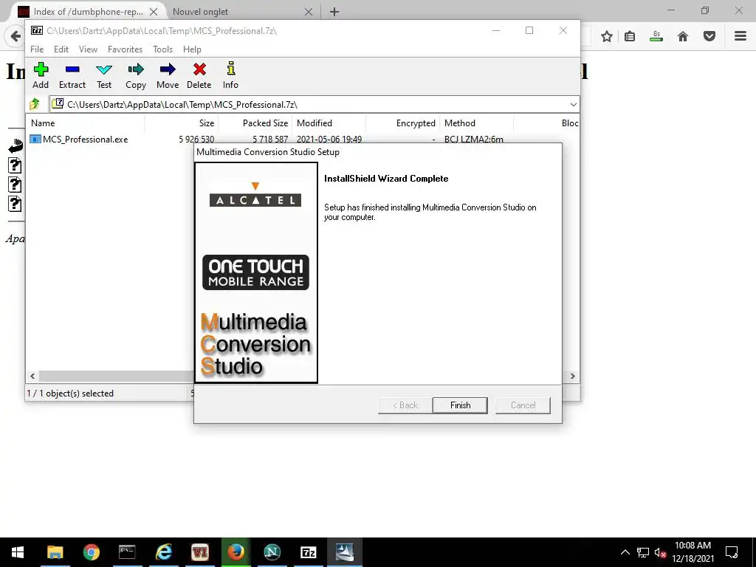
Task: Open the notification center icon
Action: (x=732, y=552)
